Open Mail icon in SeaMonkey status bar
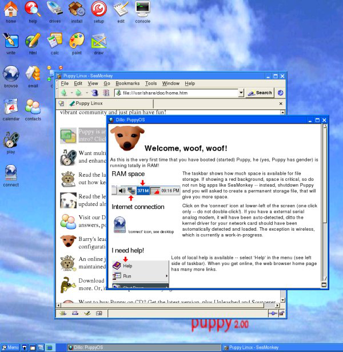 [x=75, y=313]
